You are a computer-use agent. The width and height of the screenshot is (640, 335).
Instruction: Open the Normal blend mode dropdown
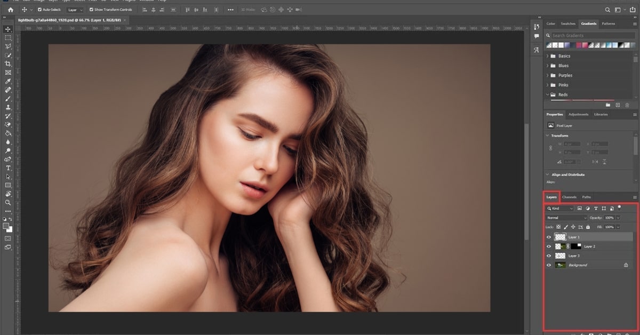[x=566, y=218]
